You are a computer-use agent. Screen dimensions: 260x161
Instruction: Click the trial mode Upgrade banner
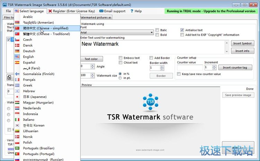point(211,11)
